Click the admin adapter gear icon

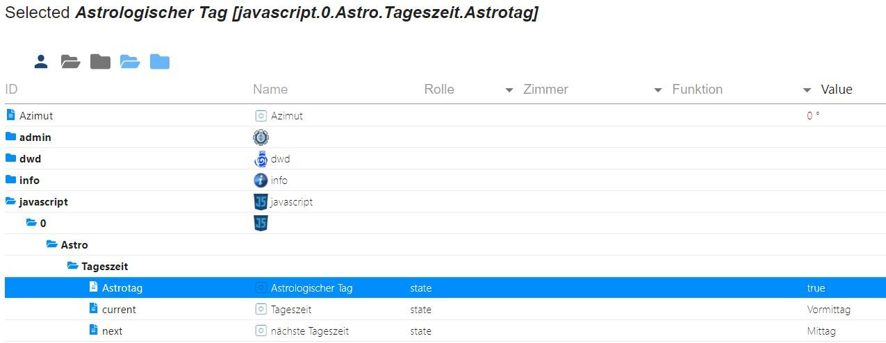261,137
